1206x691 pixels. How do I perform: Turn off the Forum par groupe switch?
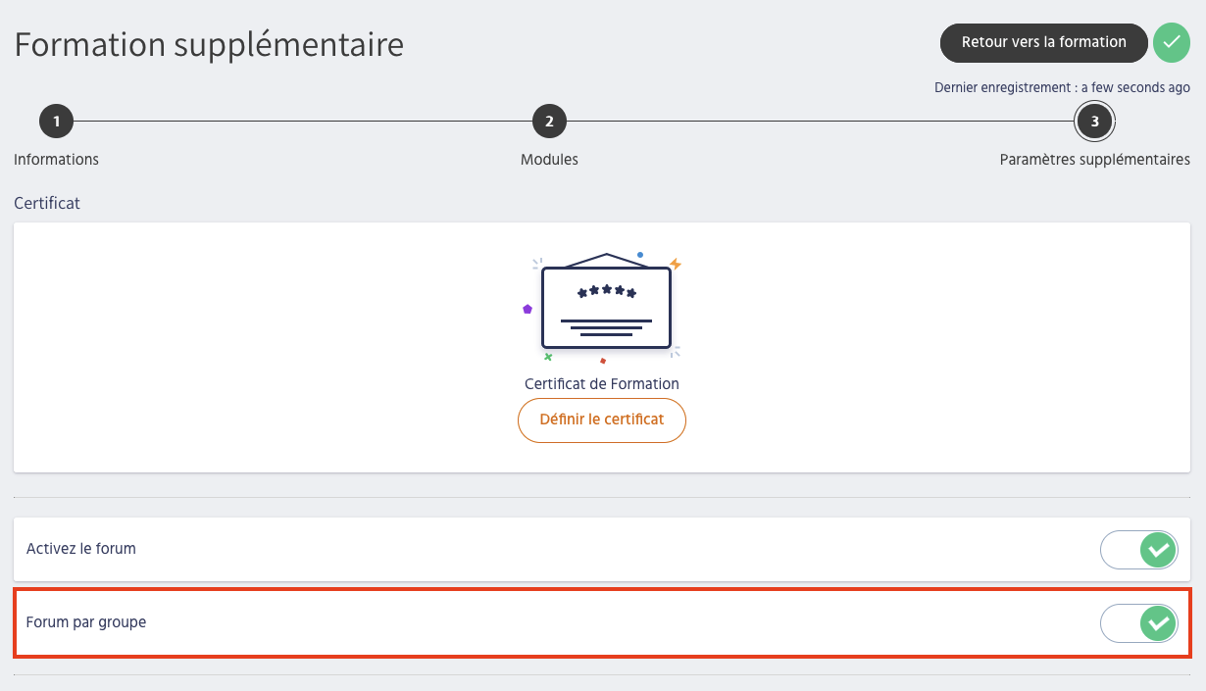tap(1139, 622)
